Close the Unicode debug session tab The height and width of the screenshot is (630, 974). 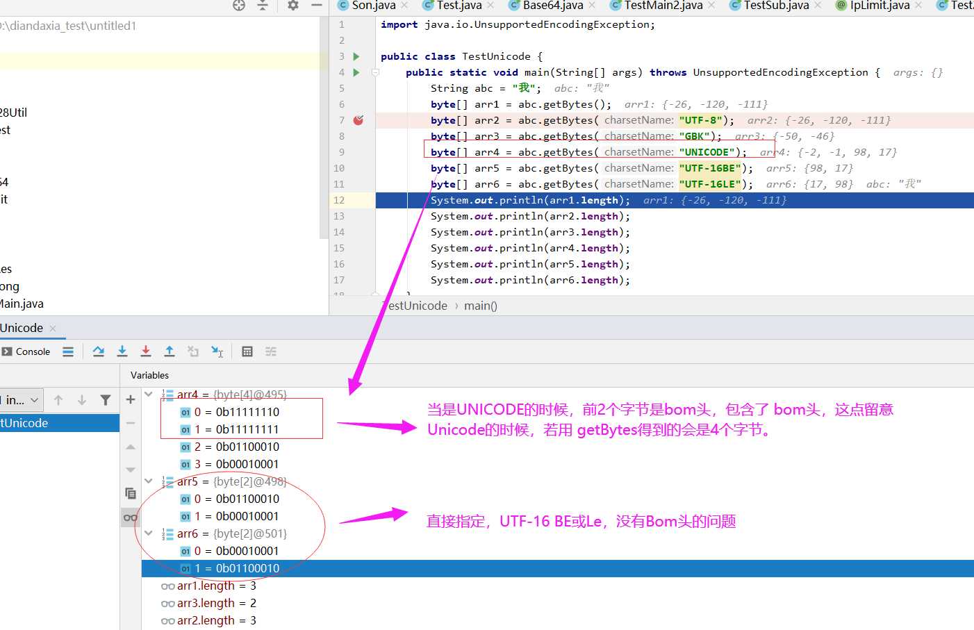pos(53,328)
